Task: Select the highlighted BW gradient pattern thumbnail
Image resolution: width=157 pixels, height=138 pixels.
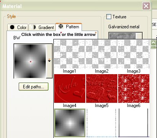Action: click(70, 123)
